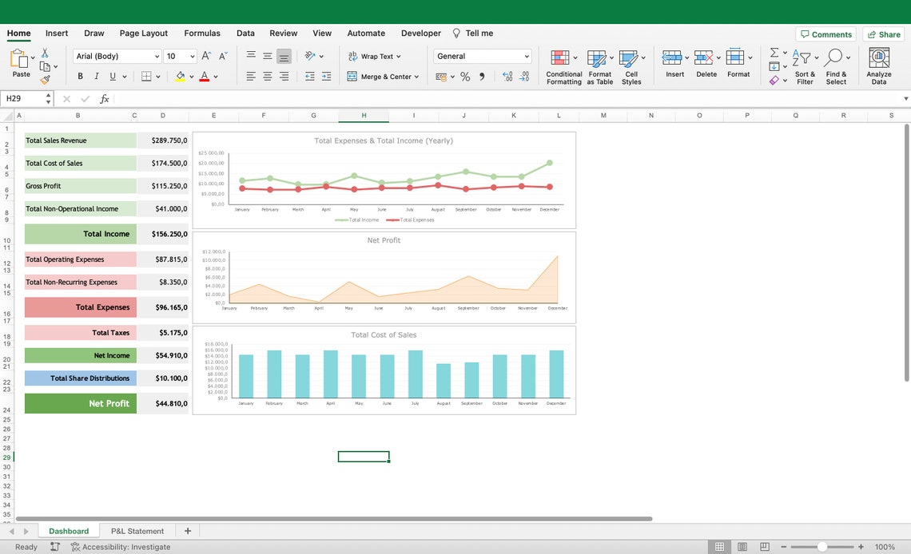Viewport: 911px width, 554px height.
Task: Switch to the P&L Statement sheet tab
Action: point(137,530)
